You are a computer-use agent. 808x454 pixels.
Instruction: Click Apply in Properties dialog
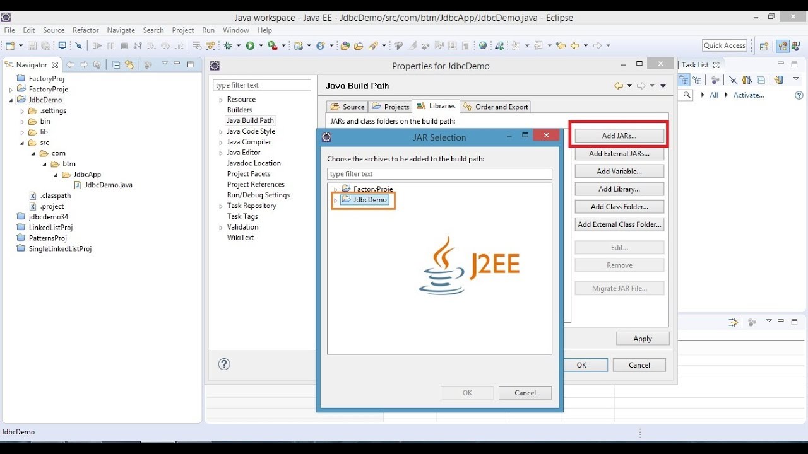(x=643, y=339)
